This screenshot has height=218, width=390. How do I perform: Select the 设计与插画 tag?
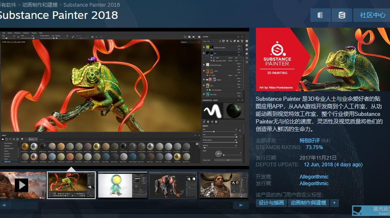[271, 203]
